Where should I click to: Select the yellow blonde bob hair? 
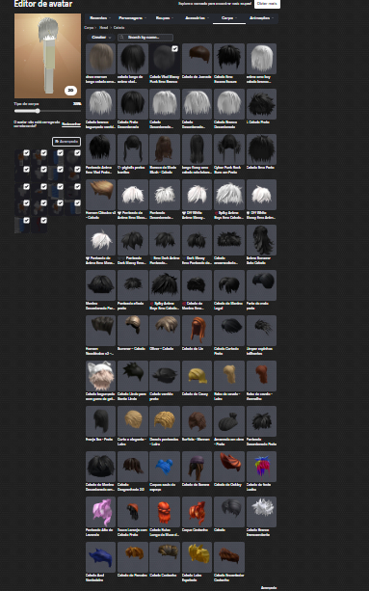pos(197,376)
